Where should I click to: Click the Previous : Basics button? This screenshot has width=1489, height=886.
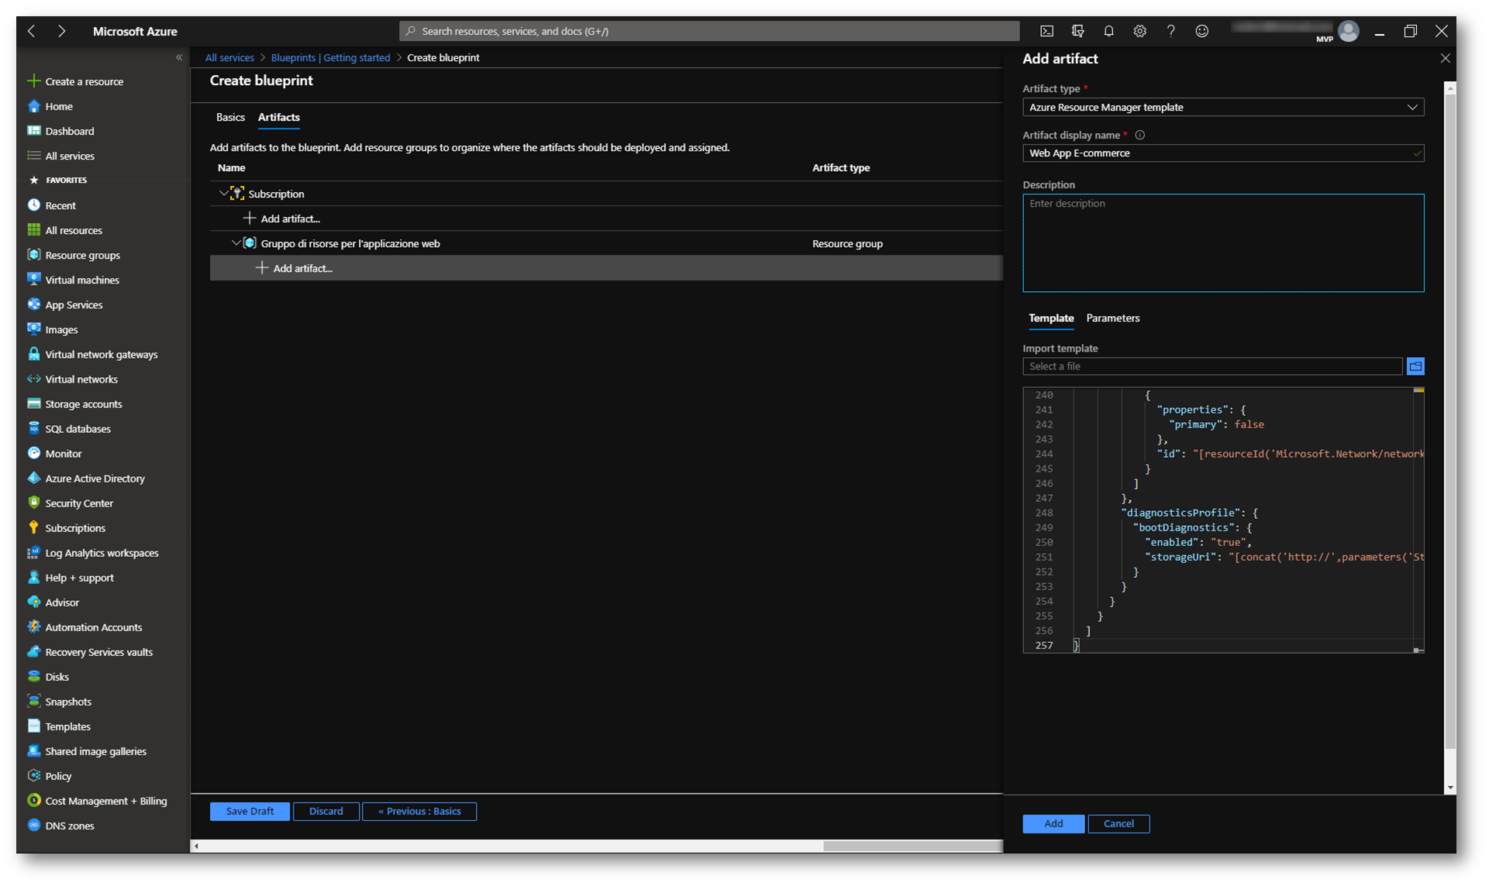tap(419, 811)
